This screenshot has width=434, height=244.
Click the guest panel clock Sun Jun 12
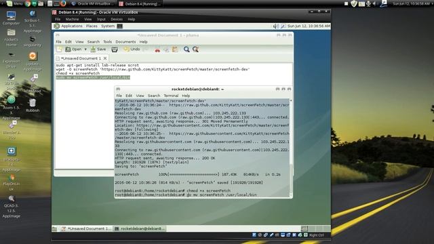pos(309,26)
